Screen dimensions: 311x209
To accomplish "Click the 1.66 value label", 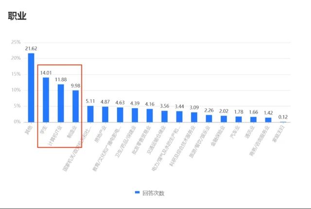I will click(253, 112).
